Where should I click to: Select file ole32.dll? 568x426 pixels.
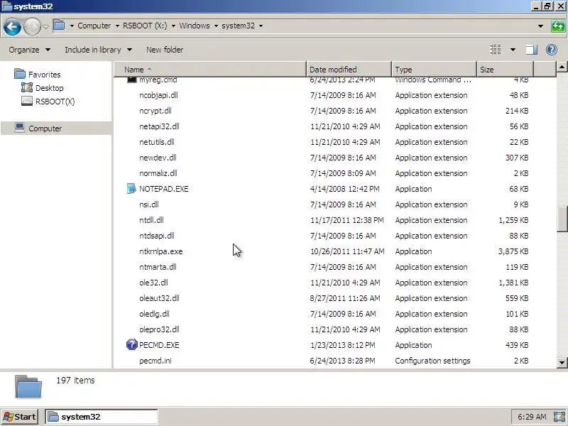153,282
